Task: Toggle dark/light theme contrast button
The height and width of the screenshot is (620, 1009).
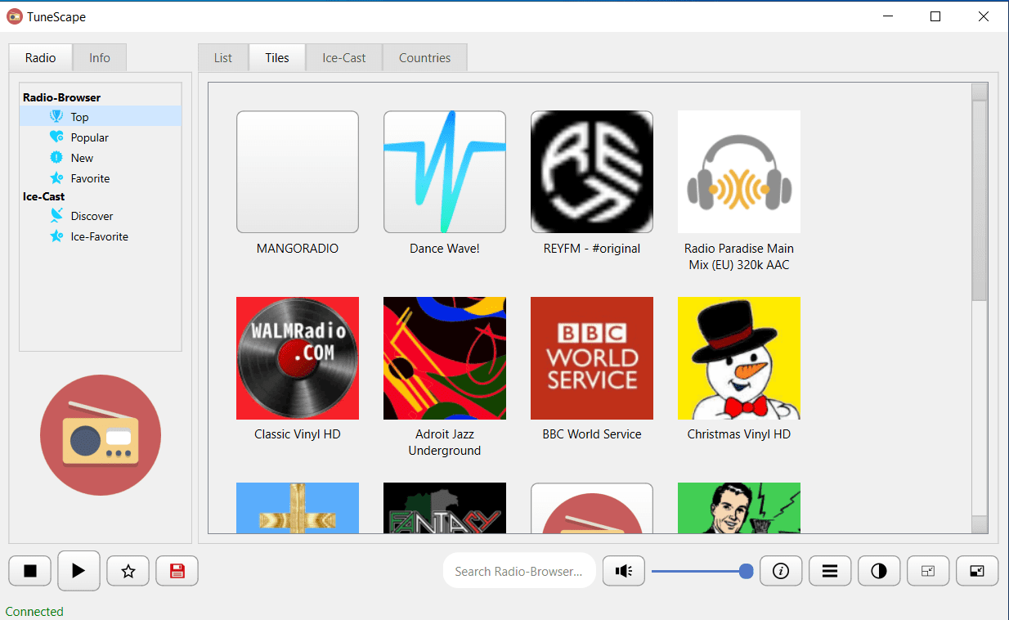Action: click(879, 571)
